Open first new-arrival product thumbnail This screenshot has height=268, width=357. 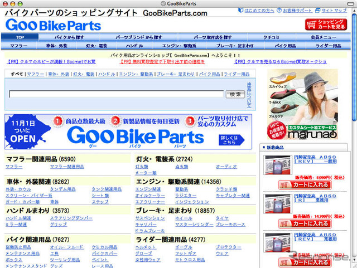pyautogui.click(x=277, y=165)
